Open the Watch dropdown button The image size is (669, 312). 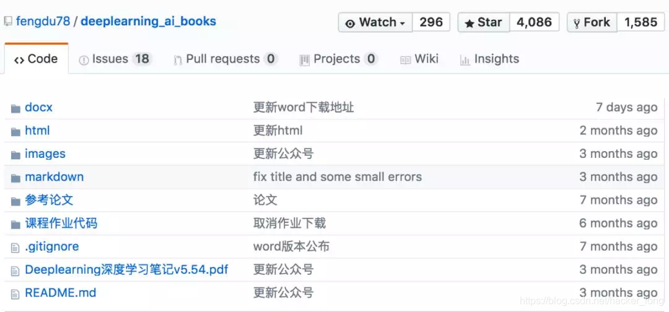pos(375,22)
